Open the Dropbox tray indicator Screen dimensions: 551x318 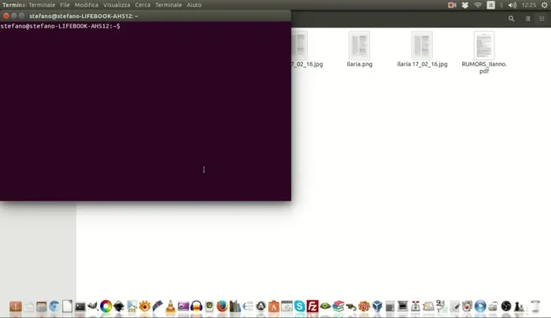465,5
